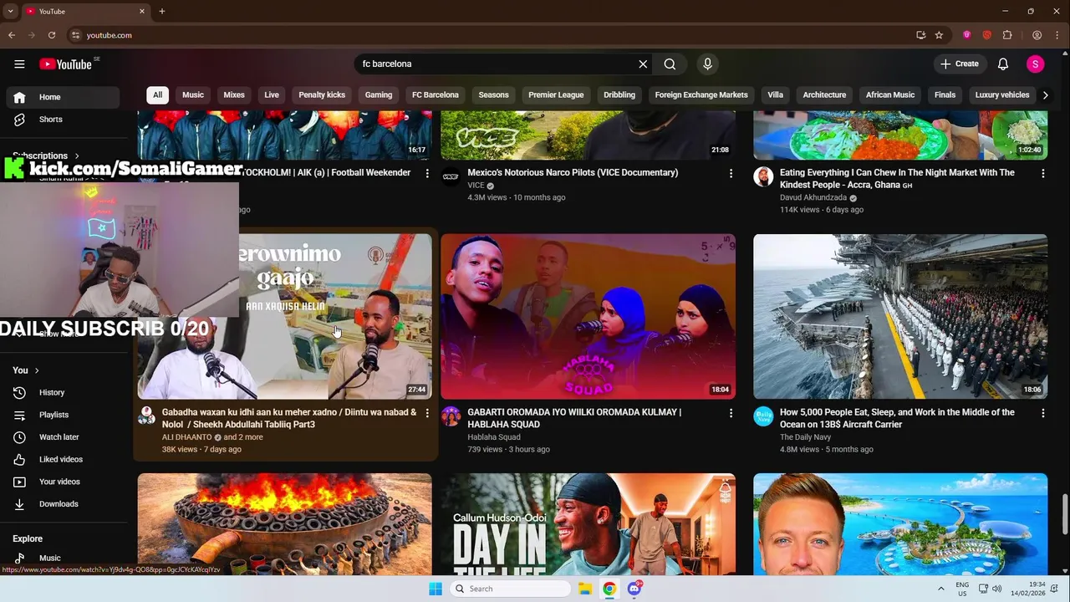Open the account avatar menu
The height and width of the screenshot is (602, 1070).
(1035, 64)
